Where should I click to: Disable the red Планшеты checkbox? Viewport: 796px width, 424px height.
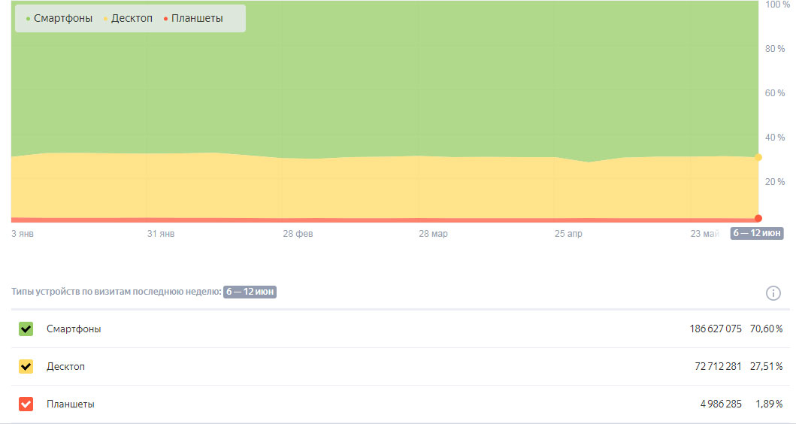click(26, 404)
